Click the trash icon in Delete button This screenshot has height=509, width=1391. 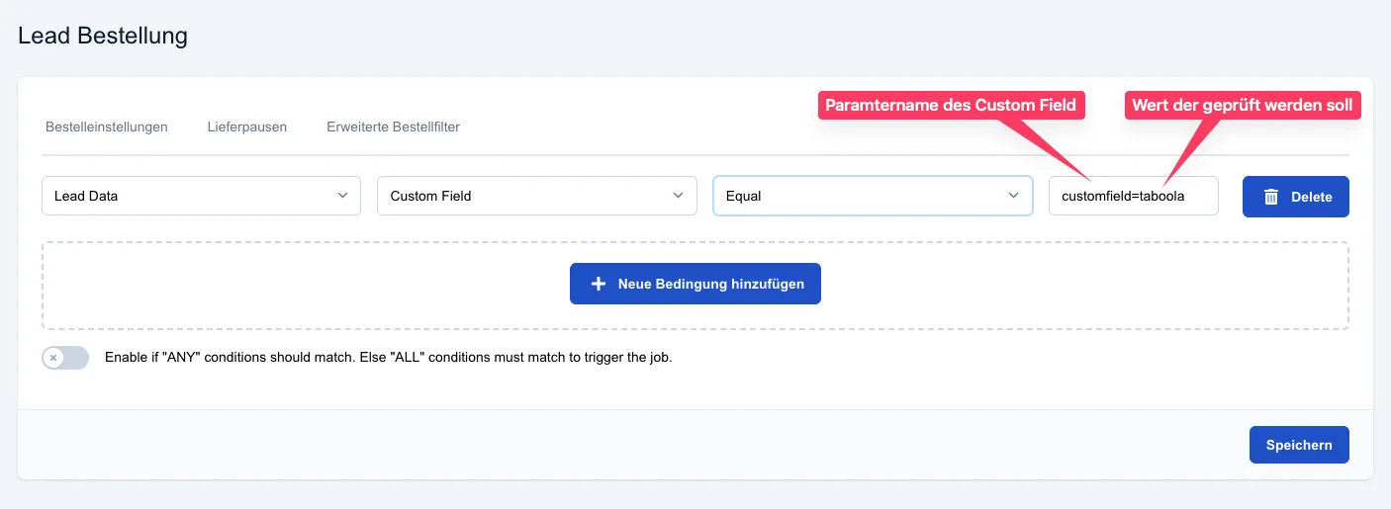[1271, 197]
